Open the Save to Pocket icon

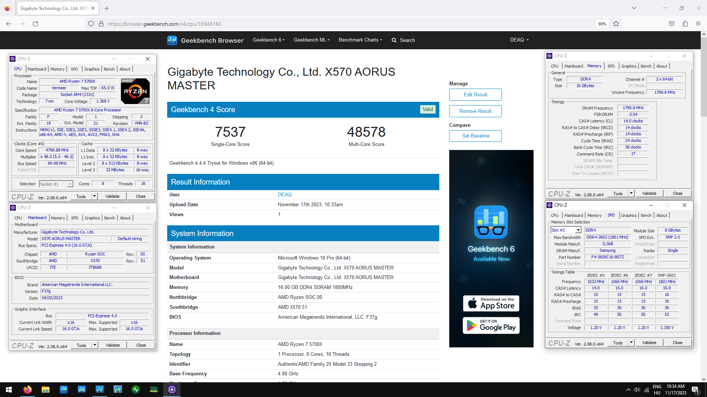click(672, 24)
